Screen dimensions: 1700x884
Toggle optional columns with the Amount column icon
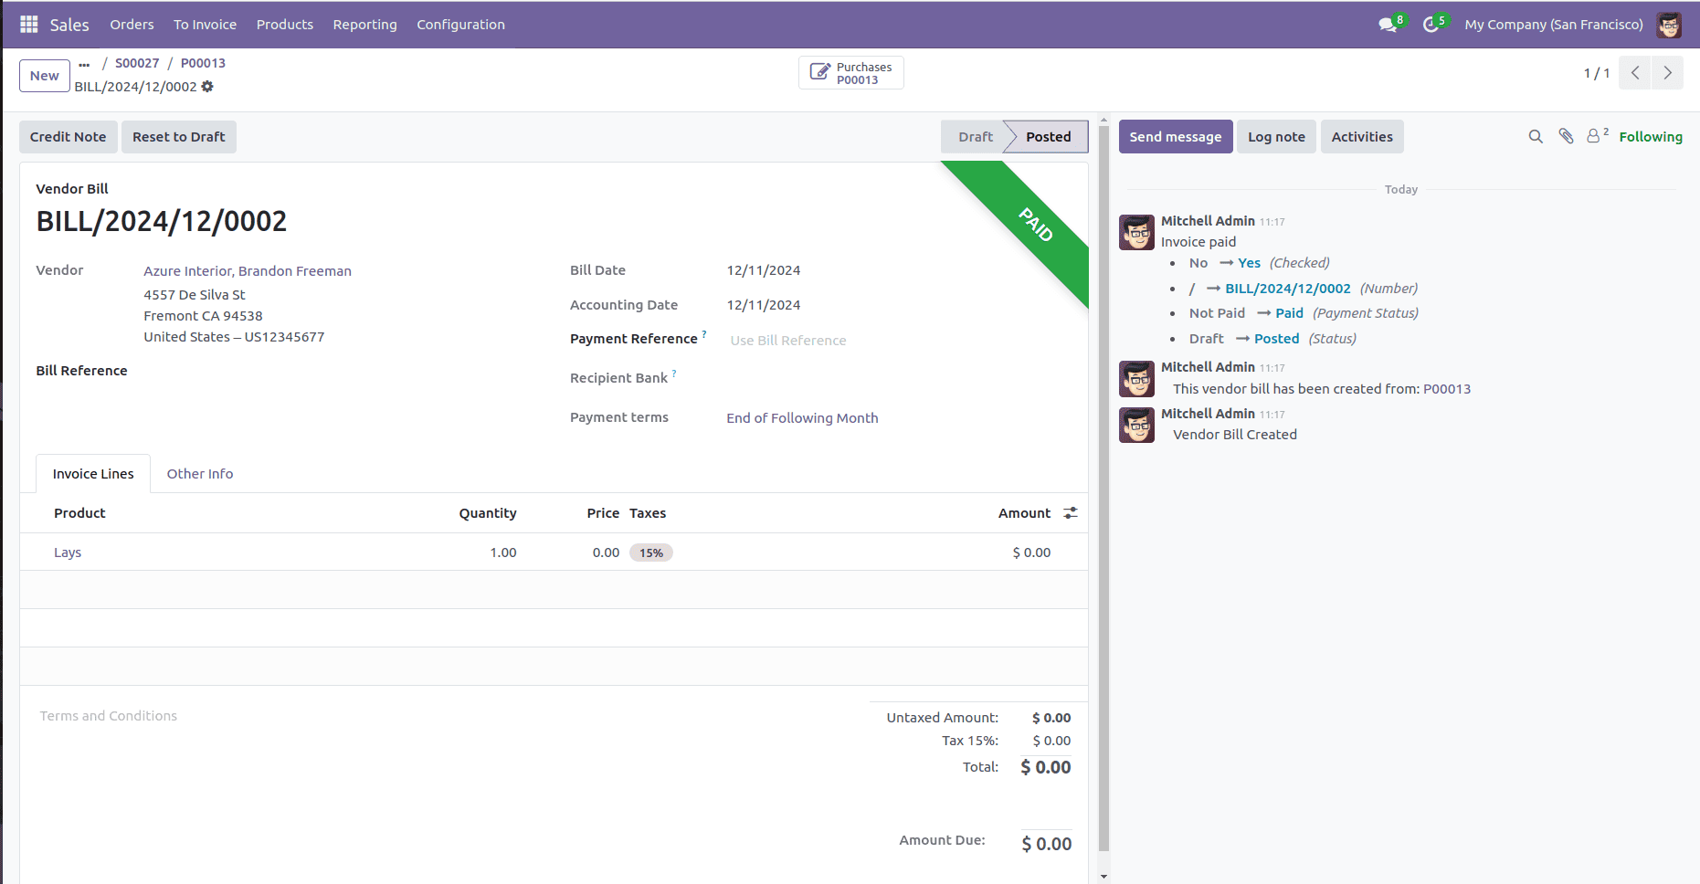coord(1070,513)
